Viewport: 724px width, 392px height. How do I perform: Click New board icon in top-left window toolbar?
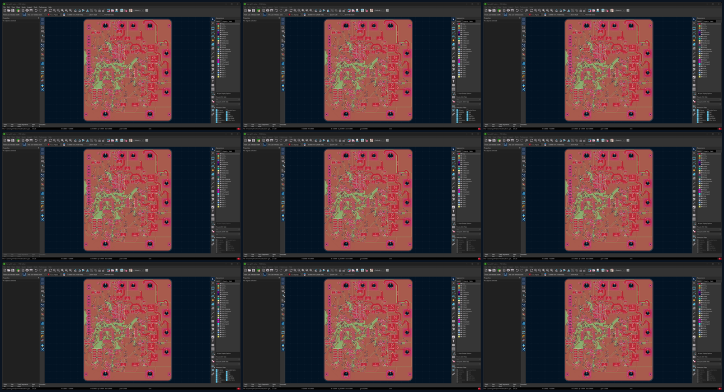coord(4,11)
